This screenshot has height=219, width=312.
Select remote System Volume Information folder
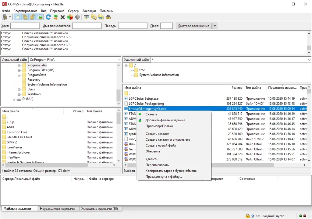(x=159, y=75)
